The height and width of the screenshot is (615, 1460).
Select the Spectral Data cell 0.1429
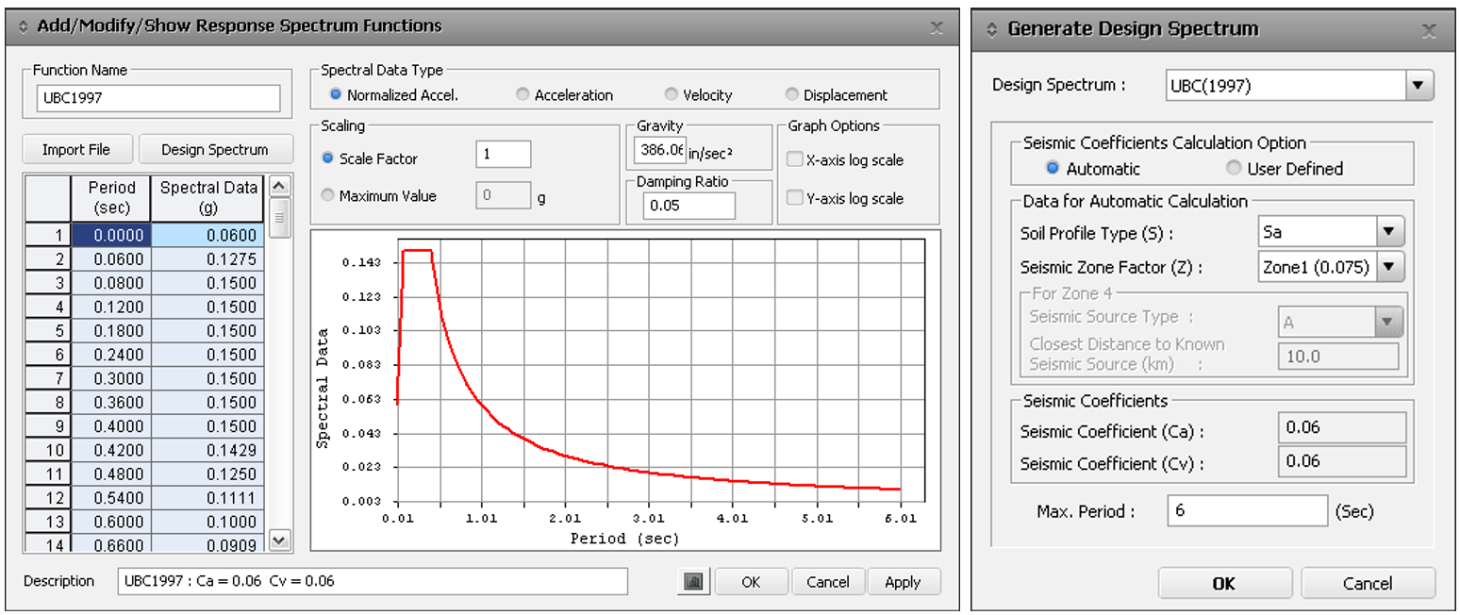click(207, 450)
